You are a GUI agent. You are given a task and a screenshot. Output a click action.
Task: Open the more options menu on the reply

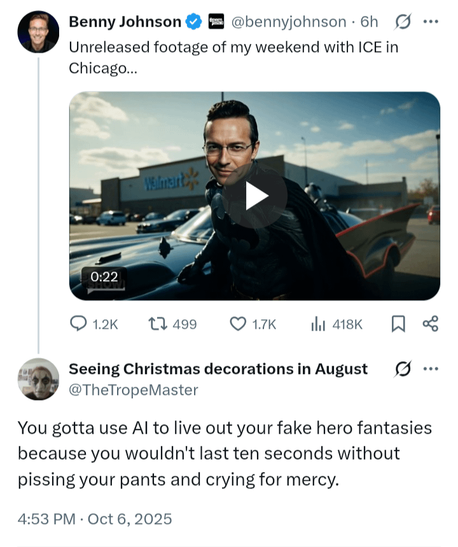[x=431, y=369]
